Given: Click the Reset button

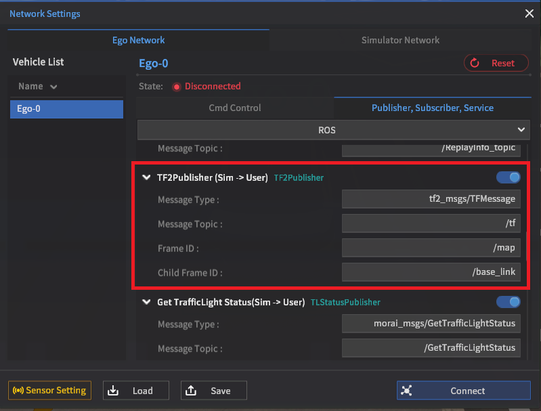Looking at the screenshot, I should click(x=496, y=63).
